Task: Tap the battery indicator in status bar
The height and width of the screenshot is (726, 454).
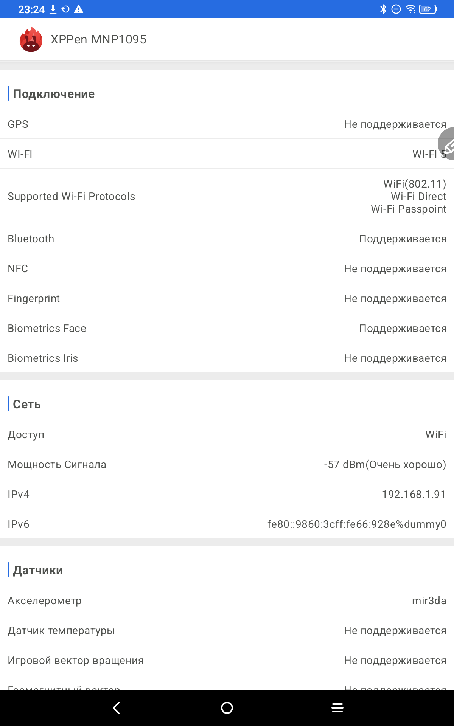Action: click(x=428, y=9)
